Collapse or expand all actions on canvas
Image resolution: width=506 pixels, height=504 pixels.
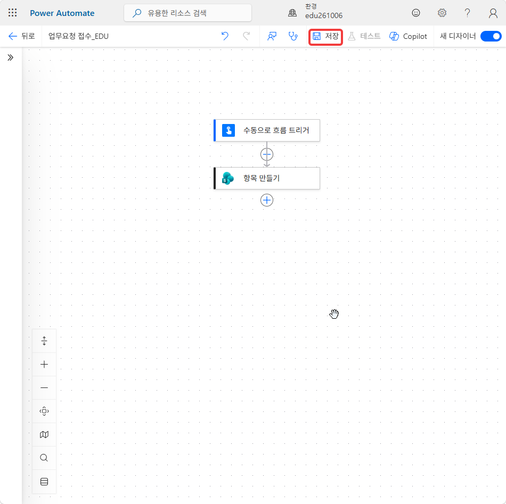tap(44, 341)
